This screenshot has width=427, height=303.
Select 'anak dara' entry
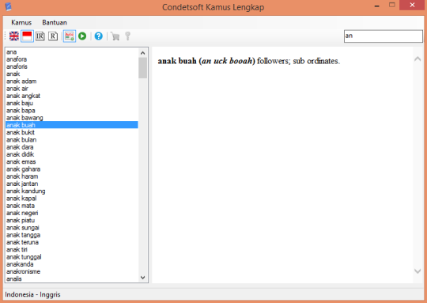pyautogui.click(x=72, y=147)
